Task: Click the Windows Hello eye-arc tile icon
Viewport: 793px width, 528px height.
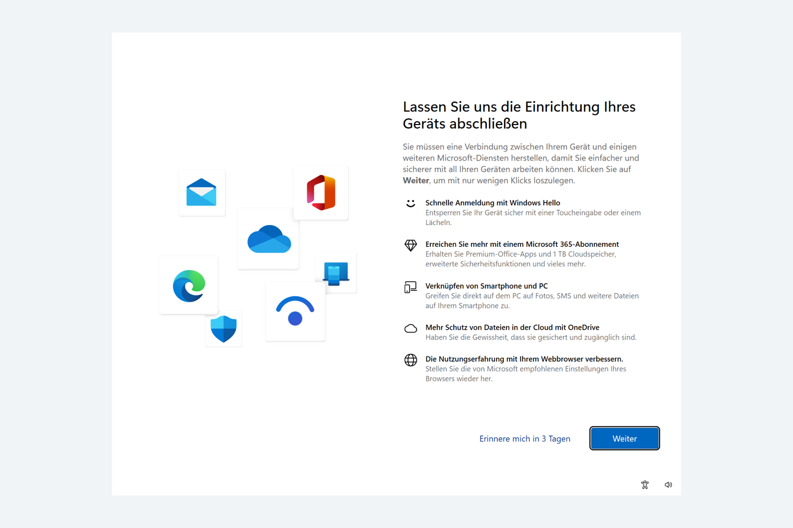Action: tap(295, 311)
